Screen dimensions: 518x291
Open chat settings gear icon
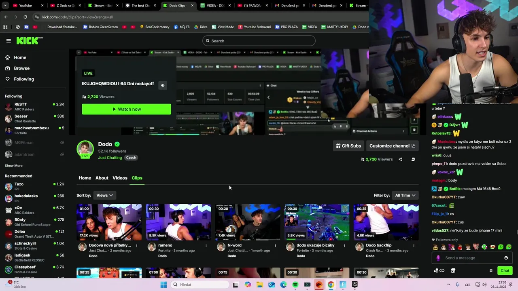[491, 271]
